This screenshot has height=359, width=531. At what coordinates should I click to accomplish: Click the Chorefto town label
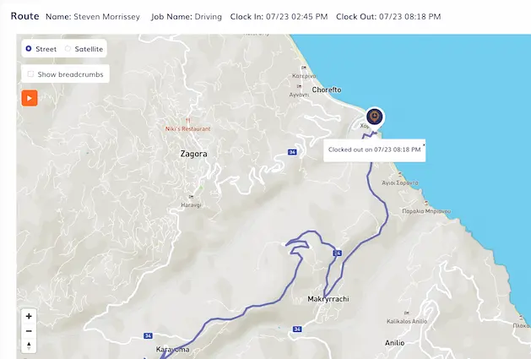(x=327, y=90)
